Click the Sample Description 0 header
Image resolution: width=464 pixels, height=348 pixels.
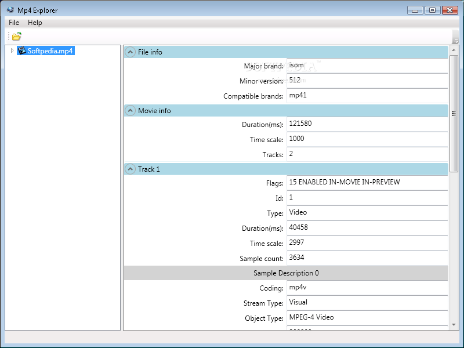point(286,273)
